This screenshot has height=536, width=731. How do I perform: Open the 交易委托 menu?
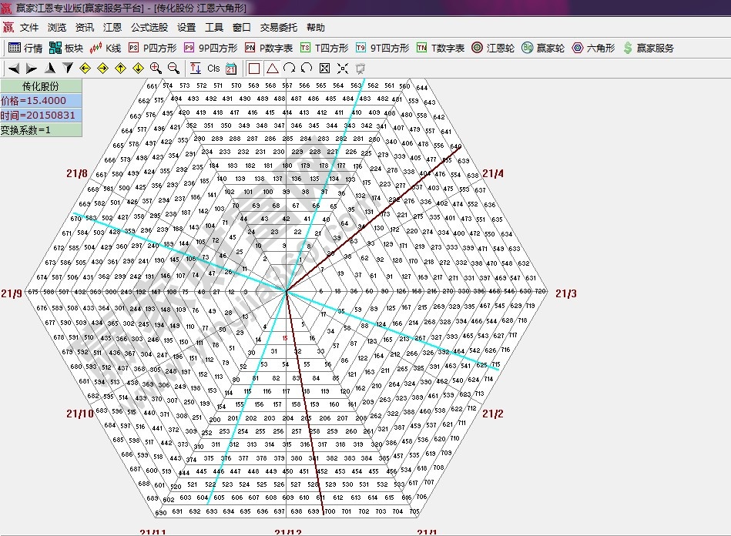pyautogui.click(x=278, y=28)
